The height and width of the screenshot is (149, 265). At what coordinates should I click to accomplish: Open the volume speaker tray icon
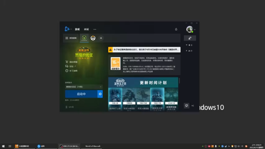pyautogui.click(x=239, y=146)
